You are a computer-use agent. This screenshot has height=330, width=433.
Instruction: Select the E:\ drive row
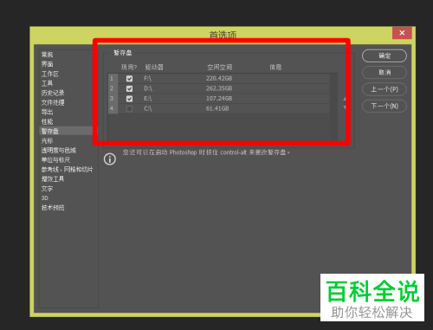219,99
